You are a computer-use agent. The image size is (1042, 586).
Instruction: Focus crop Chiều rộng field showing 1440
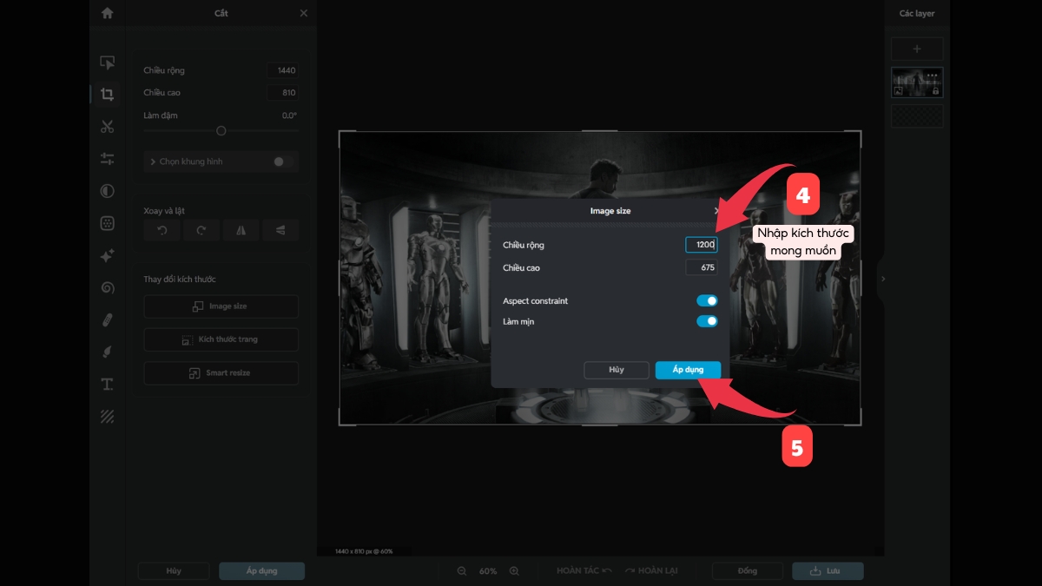(x=283, y=70)
